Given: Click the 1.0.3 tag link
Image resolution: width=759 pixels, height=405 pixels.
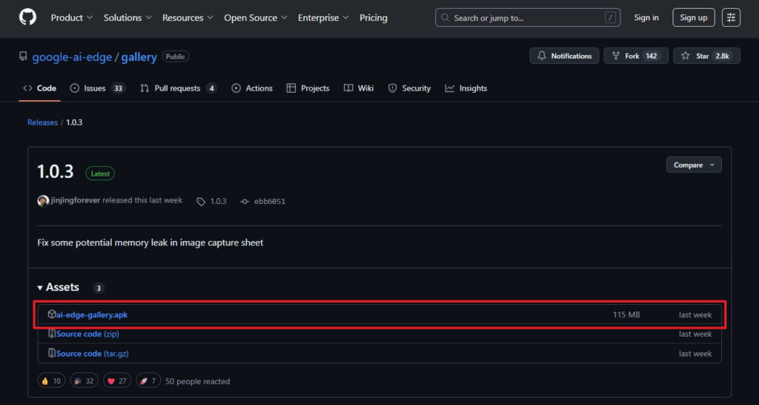Looking at the screenshot, I should coord(217,201).
